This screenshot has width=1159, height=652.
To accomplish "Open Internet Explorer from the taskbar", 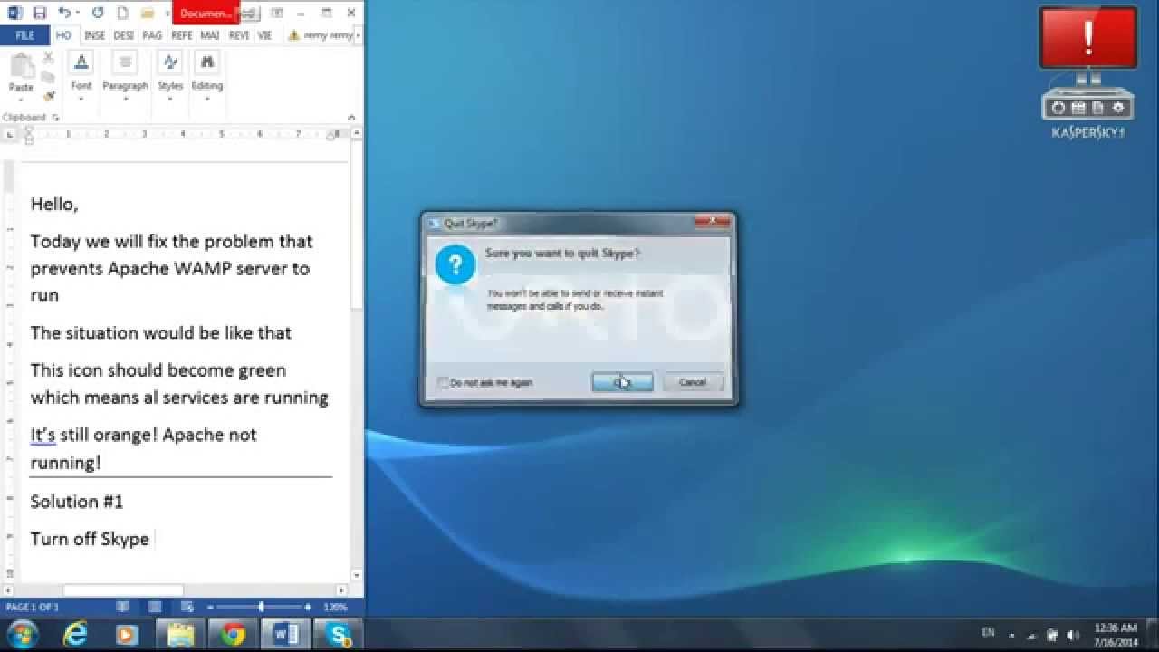I will click(x=76, y=635).
